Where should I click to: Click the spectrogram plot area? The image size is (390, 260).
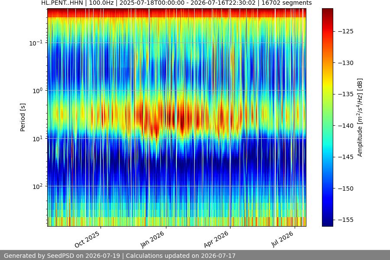[x=177, y=117]
